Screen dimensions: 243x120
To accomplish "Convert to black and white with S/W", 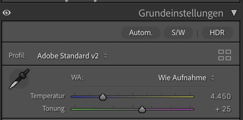I will coord(178,33).
